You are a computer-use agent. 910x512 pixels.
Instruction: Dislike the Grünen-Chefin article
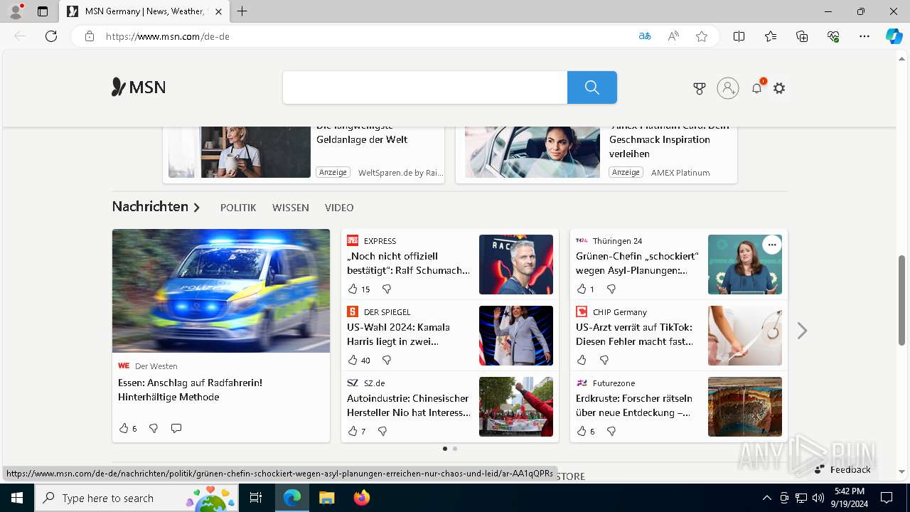[x=611, y=289]
